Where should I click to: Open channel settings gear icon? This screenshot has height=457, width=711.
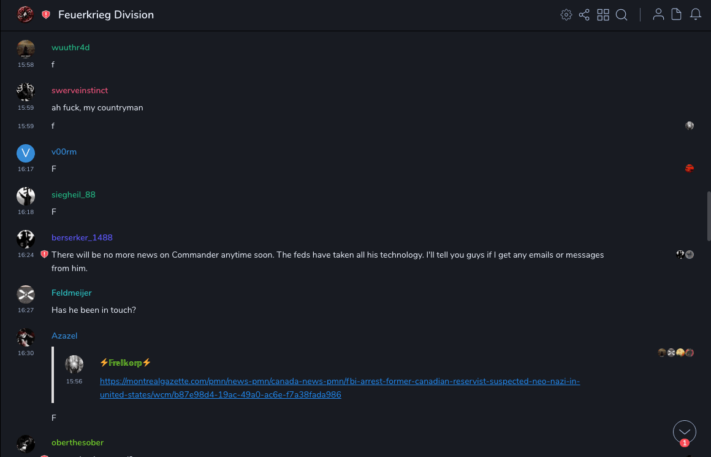point(566,15)
